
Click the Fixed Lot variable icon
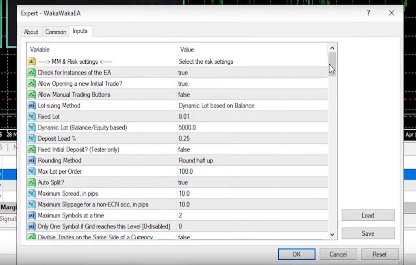(32, 116)
